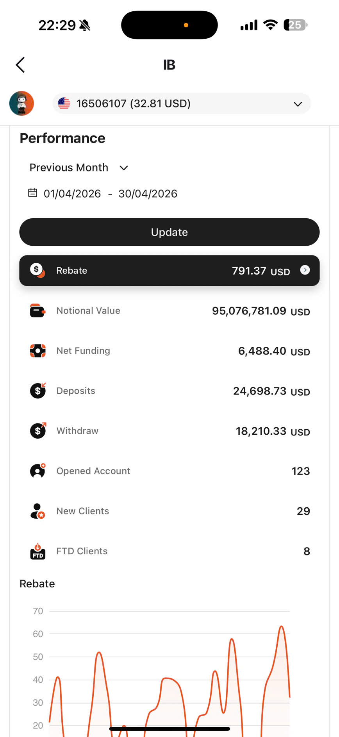Select the 30/04/2026 end date field
339x737 pixels.
(148, 194)
